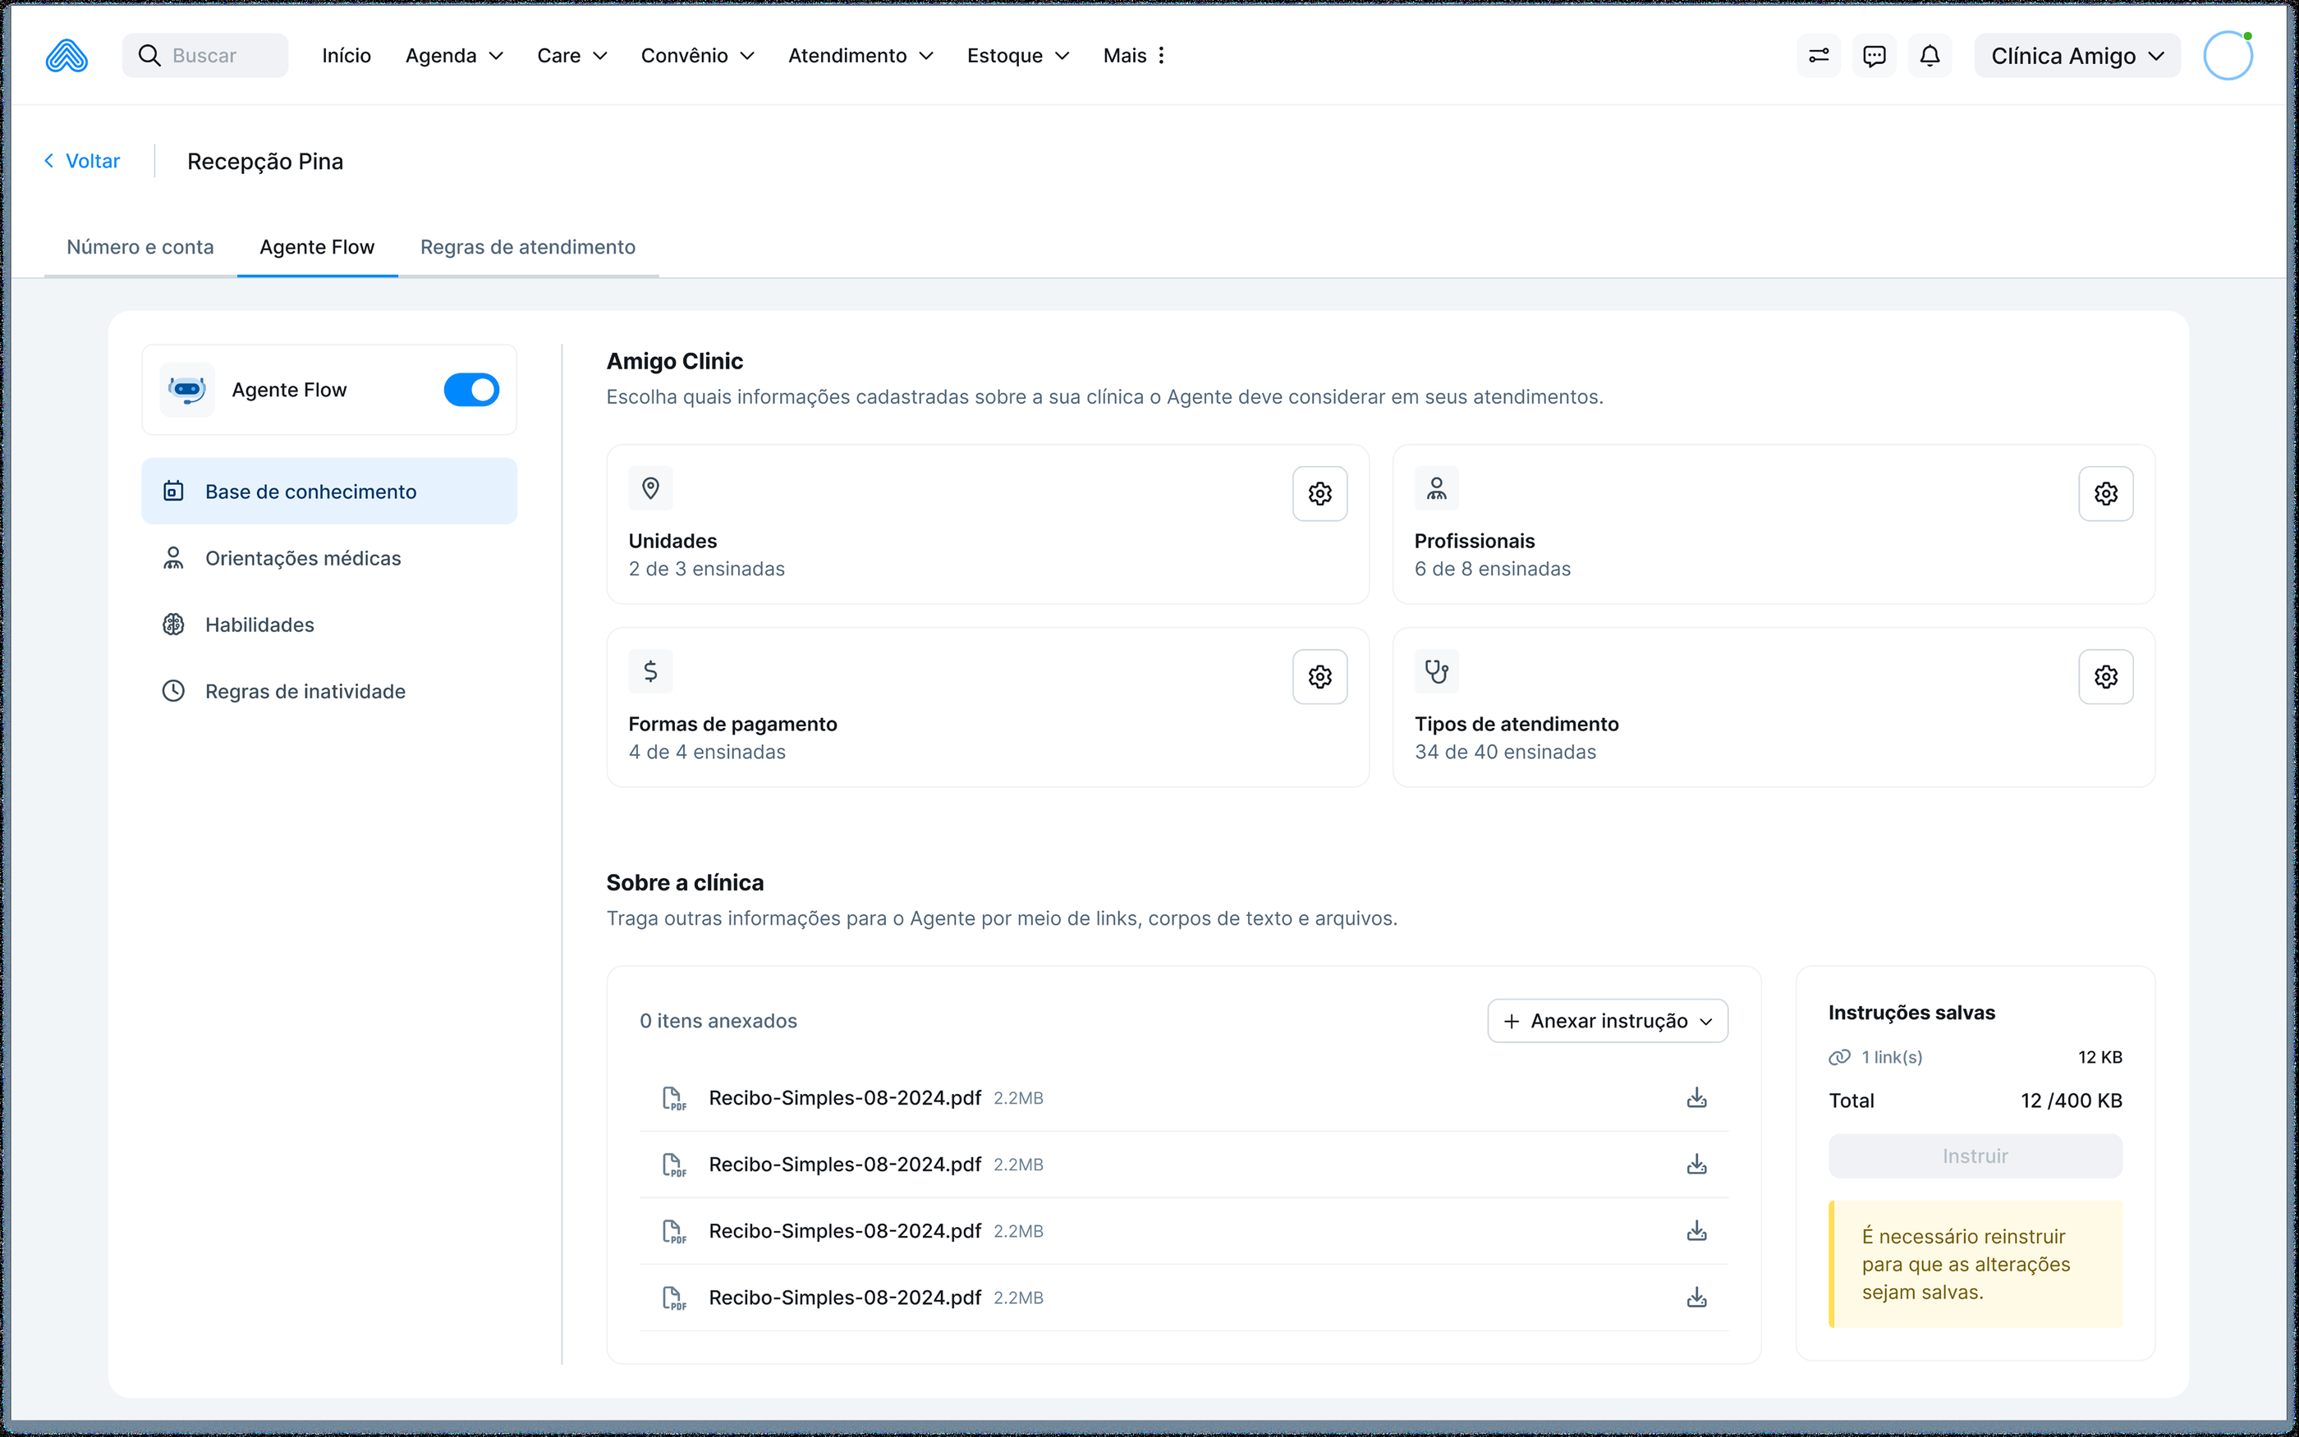Click the link icon beside 1 link(s)

(1840, 1057)
